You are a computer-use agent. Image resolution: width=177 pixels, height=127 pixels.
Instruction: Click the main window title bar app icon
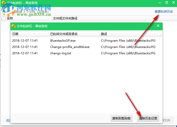coord(4,3)
